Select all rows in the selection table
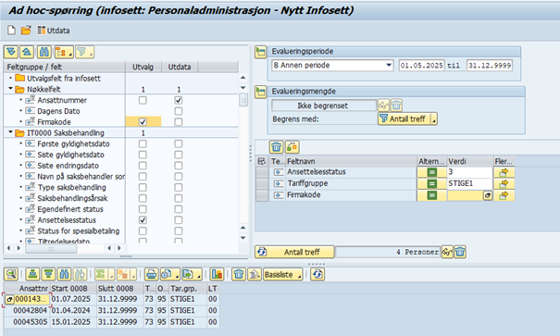 [x=261, y=161]
